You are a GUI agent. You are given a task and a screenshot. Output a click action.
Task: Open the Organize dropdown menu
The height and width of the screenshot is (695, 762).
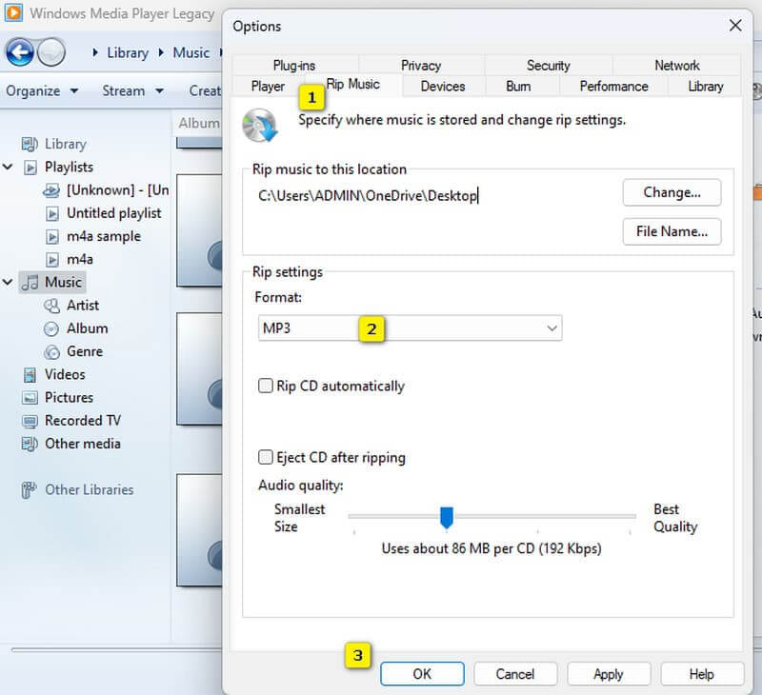coord(45,91)
